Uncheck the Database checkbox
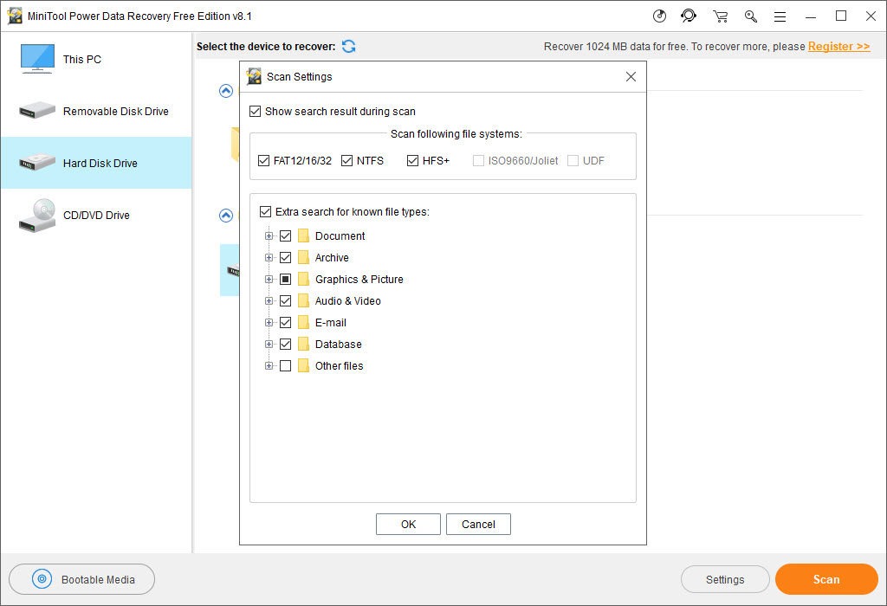This screenshot has width=887, height=606. [286, 344]
